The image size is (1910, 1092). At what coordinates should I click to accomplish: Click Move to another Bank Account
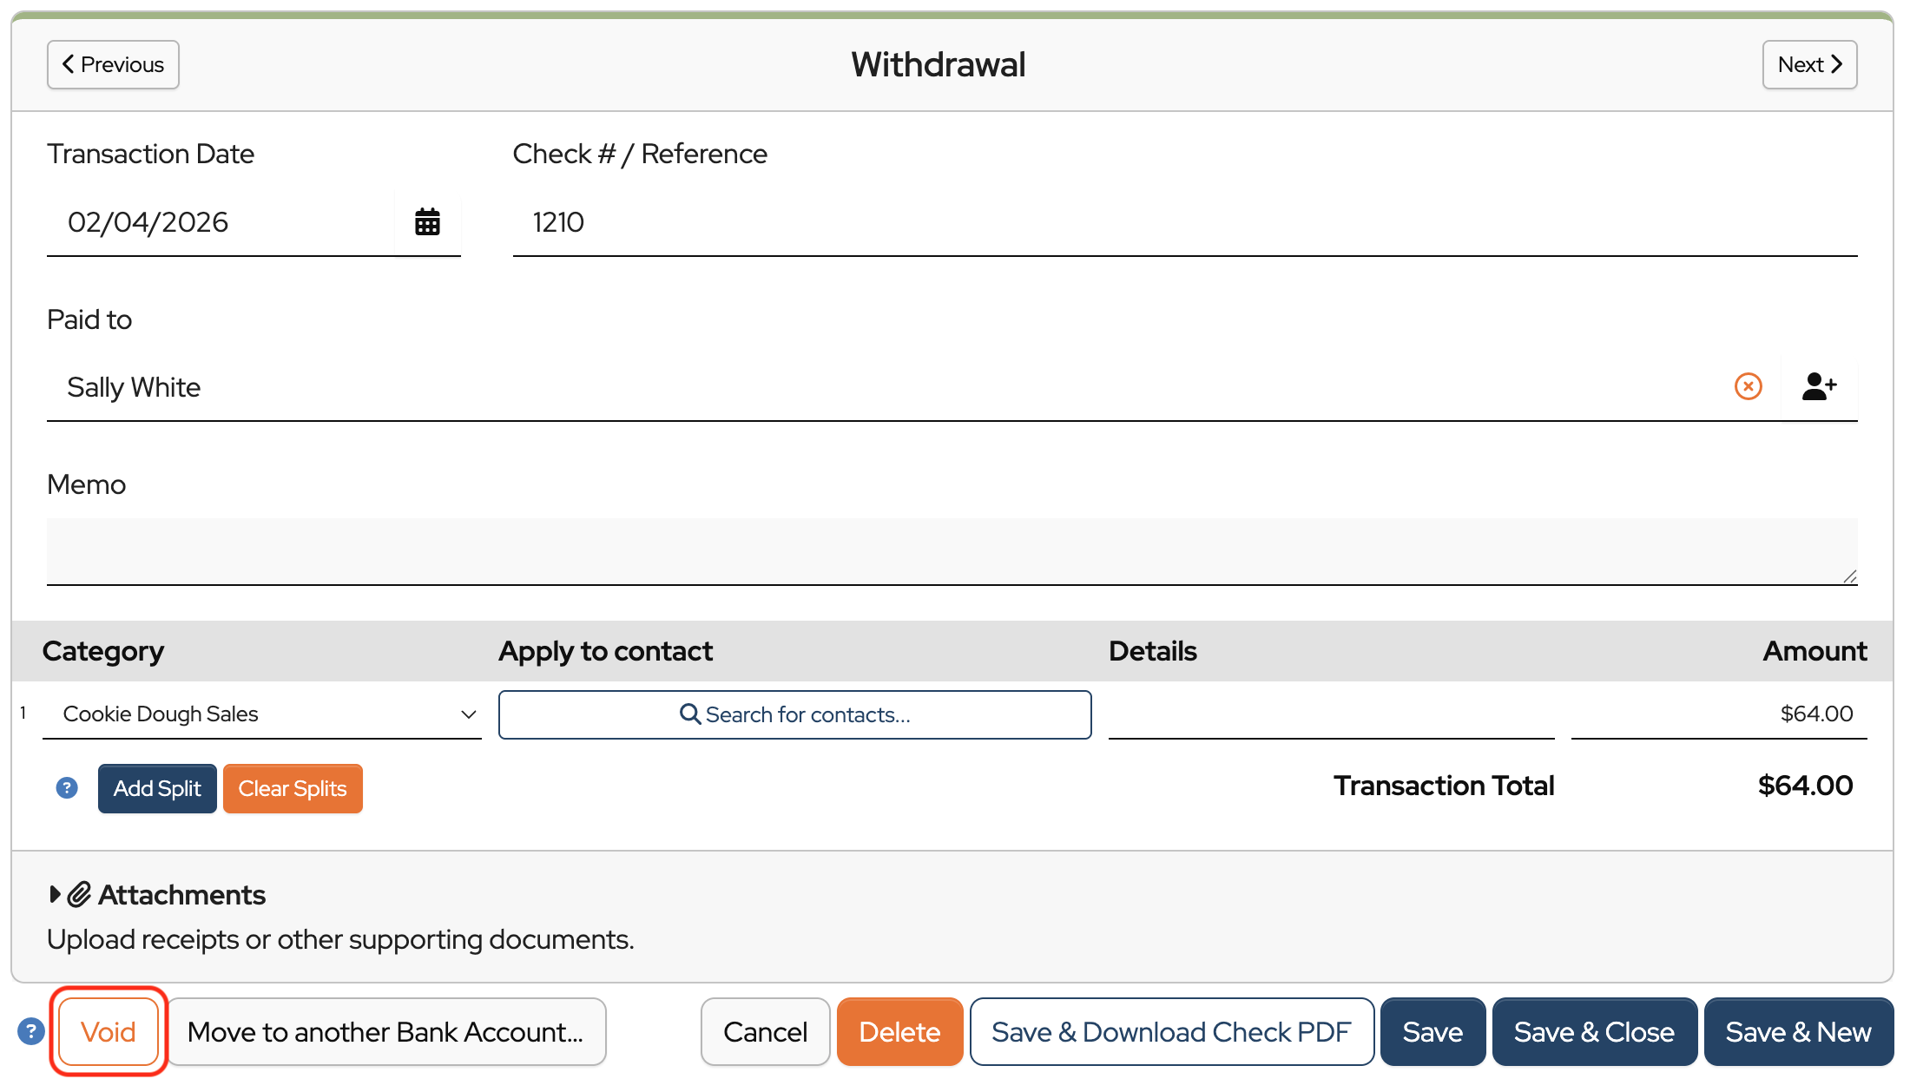point(385,1031)
